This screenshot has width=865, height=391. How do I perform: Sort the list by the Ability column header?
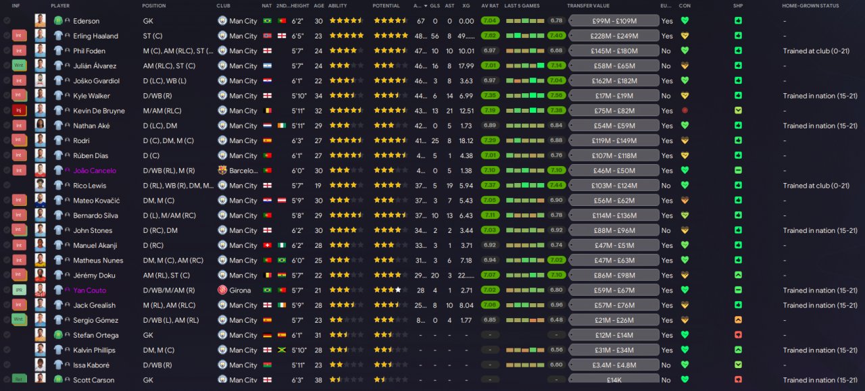(x=337, y=5)
